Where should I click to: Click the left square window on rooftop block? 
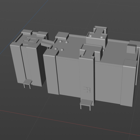coord(90,36)
